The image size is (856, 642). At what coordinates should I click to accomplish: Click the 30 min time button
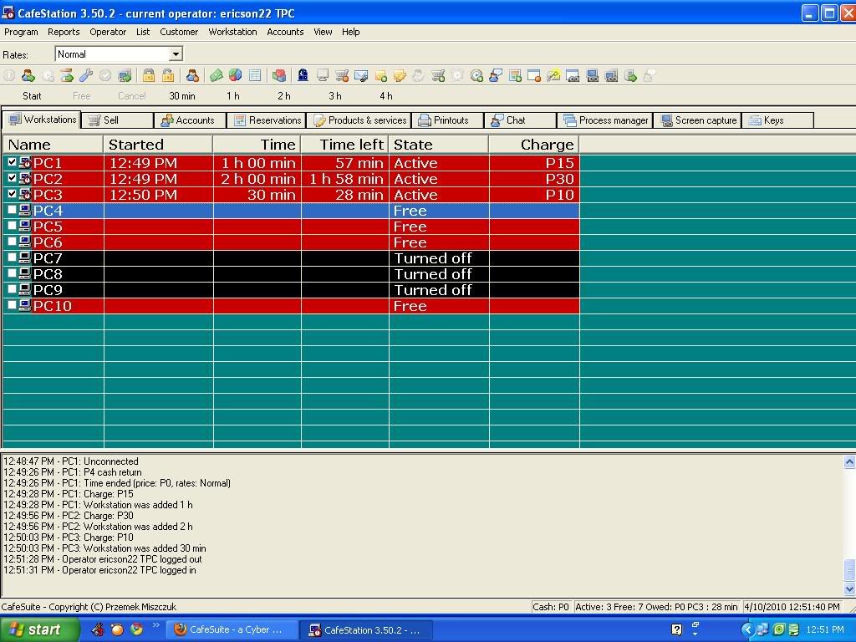tap(181, 96)
